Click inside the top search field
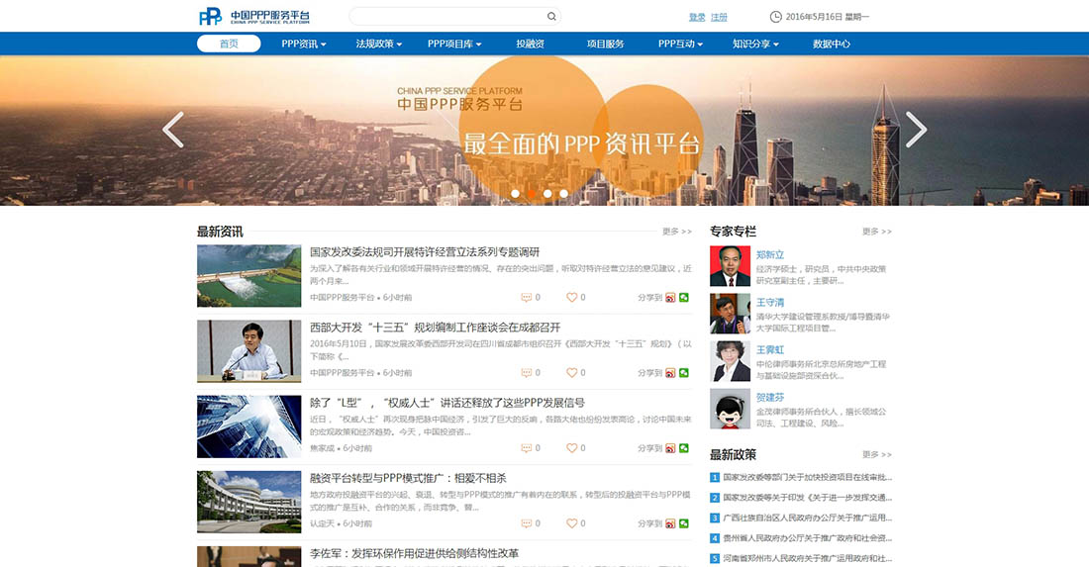The height and width of the screenshot is (567, 1089). pos(445,16)
